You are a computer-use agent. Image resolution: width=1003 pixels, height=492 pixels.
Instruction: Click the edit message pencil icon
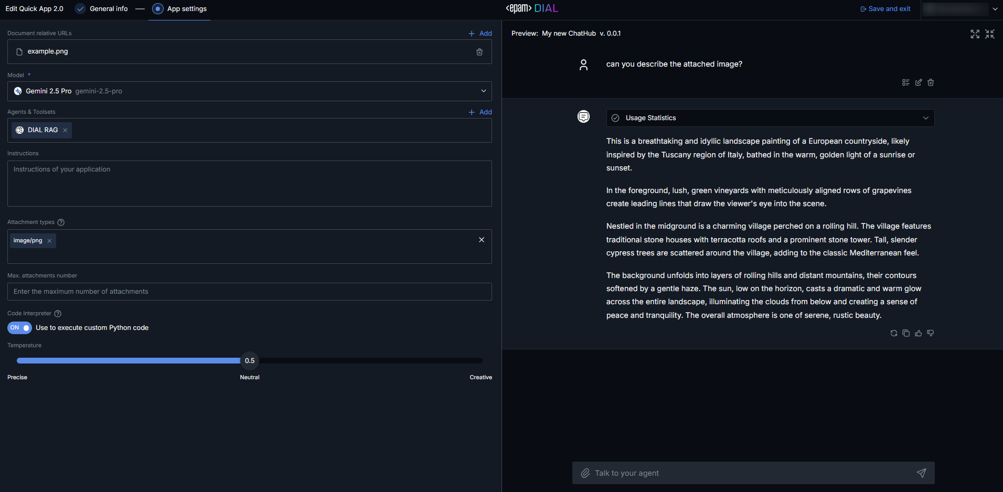[x=918, y=82]
